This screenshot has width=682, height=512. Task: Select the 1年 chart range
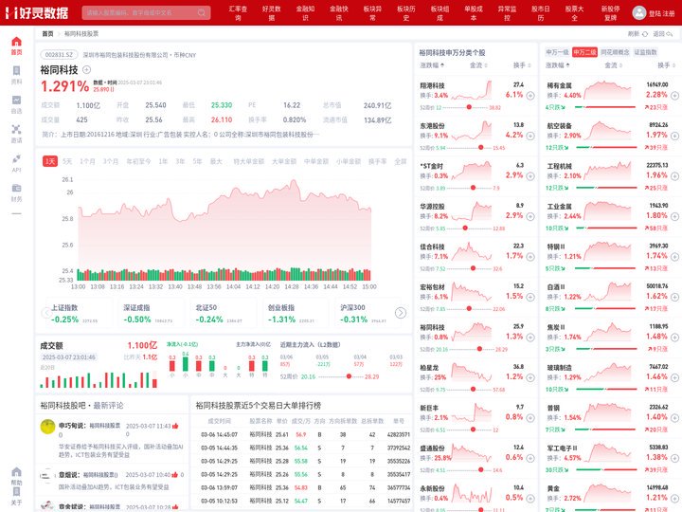163,161
